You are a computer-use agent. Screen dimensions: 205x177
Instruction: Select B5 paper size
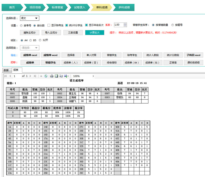click(30, 40)
